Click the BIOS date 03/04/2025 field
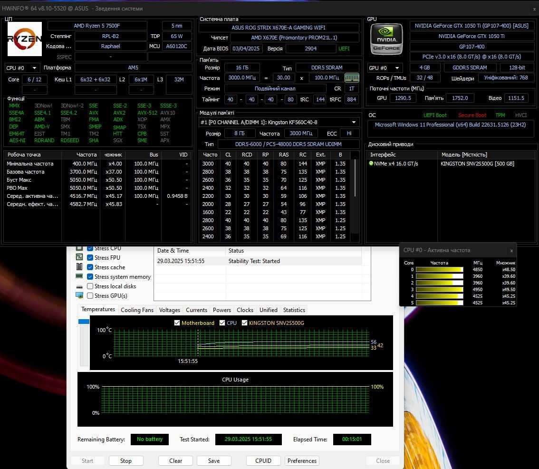 pos(246,49)
